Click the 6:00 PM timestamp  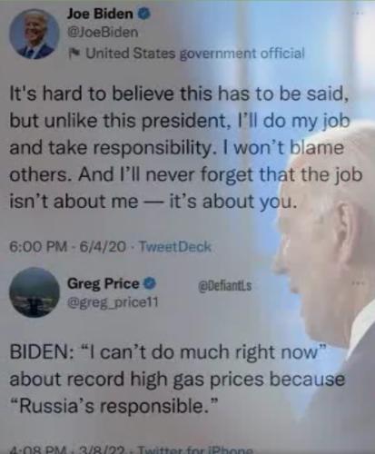click(38, 247)
